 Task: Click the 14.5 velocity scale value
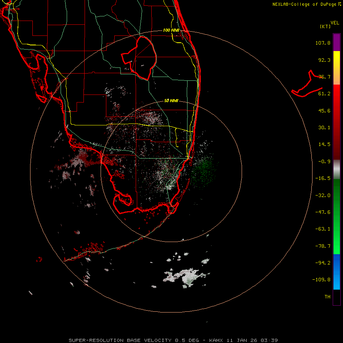tap(324, 144)
